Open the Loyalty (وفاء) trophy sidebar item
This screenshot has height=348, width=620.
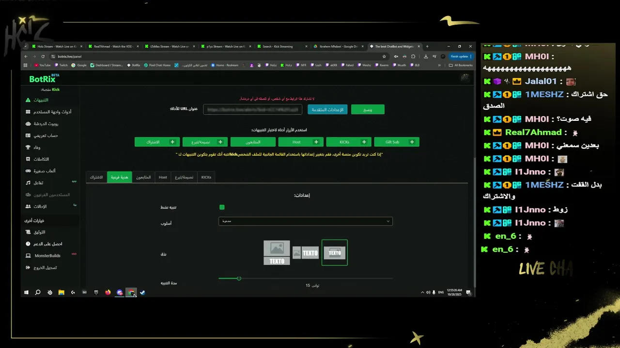[x=33, y=147]
